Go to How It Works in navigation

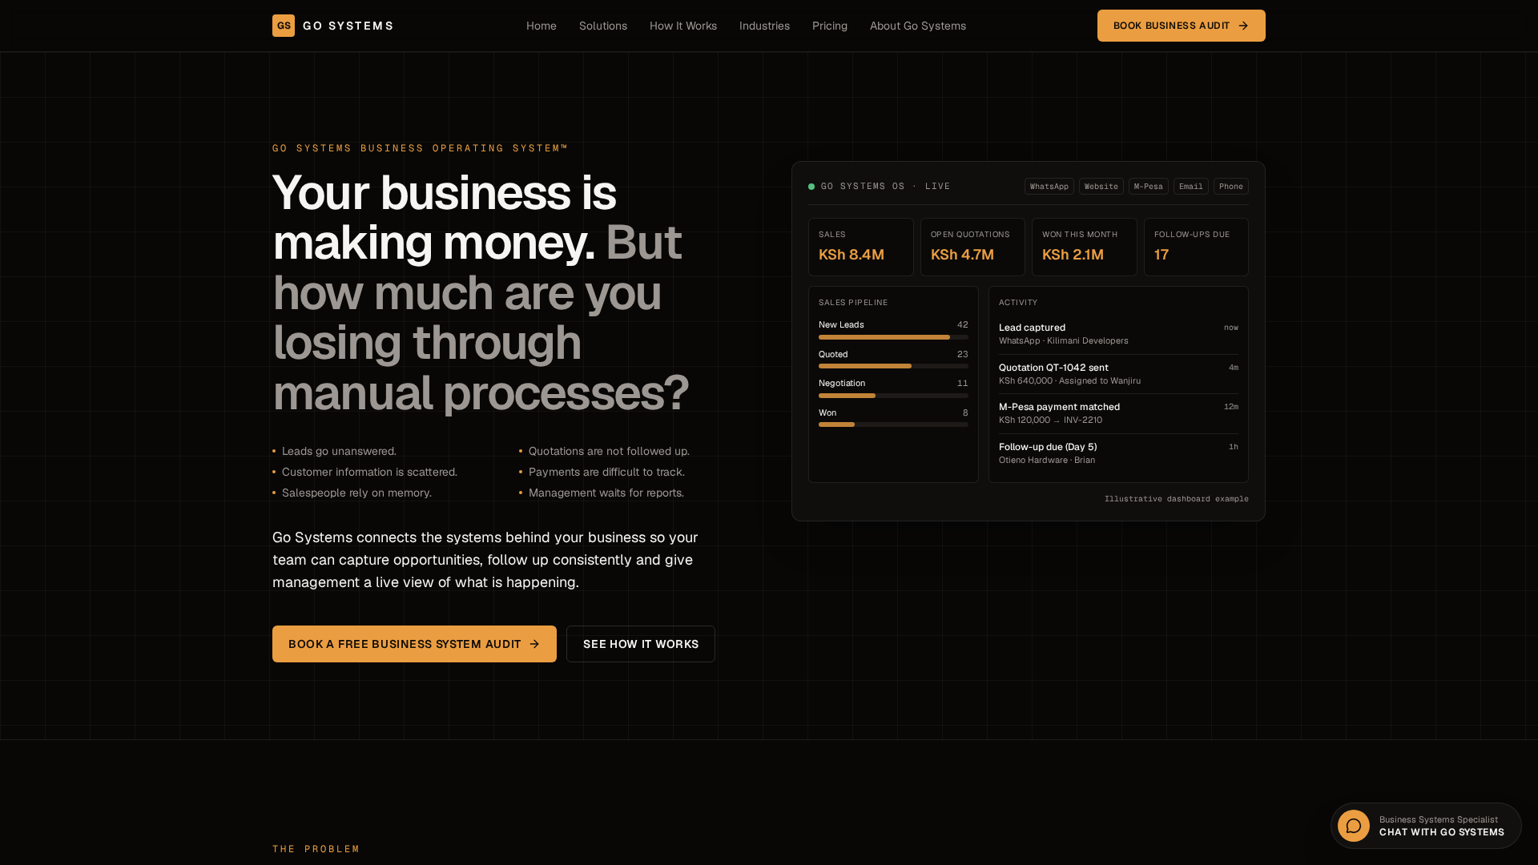[683, 26]
